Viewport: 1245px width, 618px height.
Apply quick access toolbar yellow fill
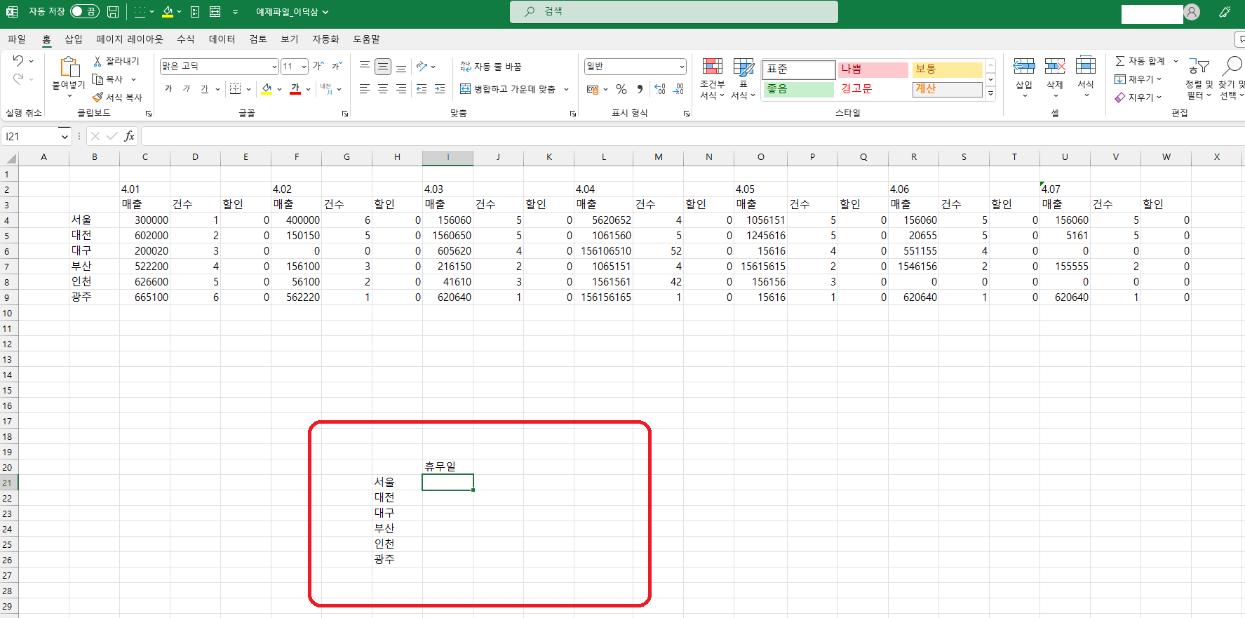(x=167, y=11)
